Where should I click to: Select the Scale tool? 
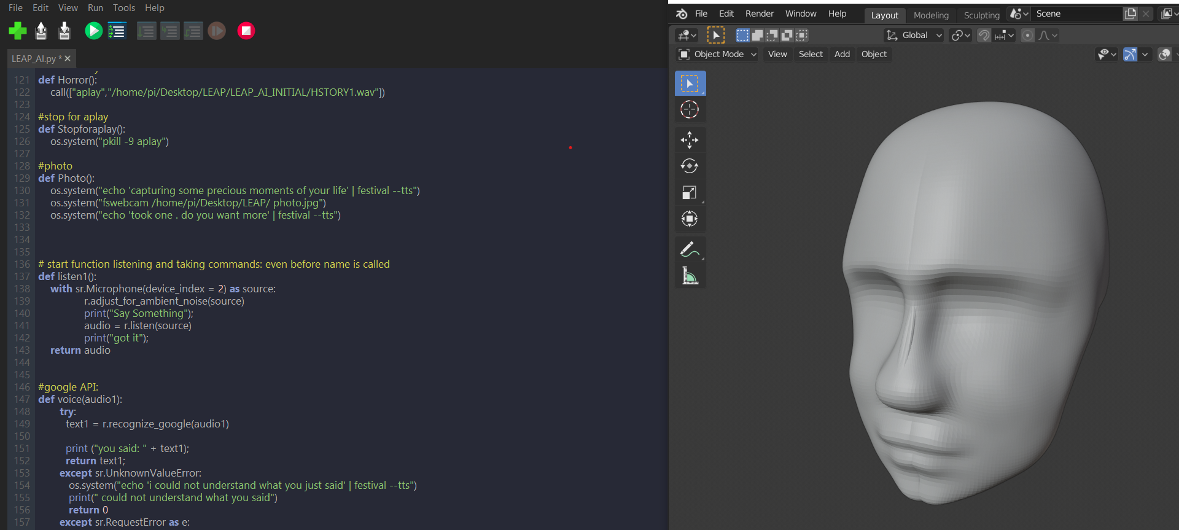click(690, 192)
